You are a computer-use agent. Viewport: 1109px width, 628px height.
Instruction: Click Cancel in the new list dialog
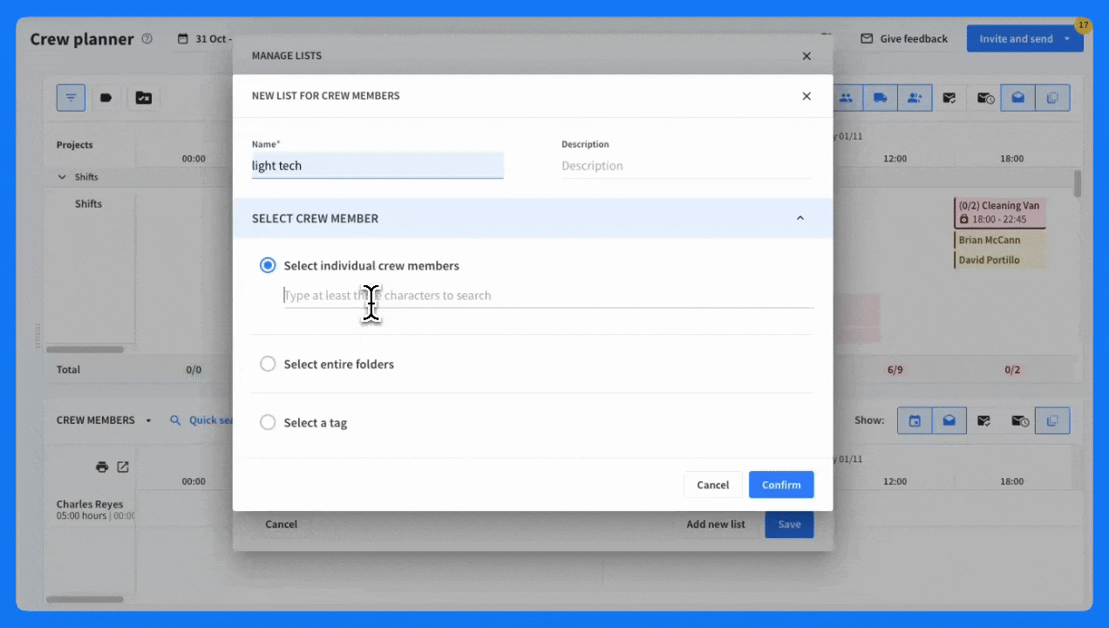(712, 485)
